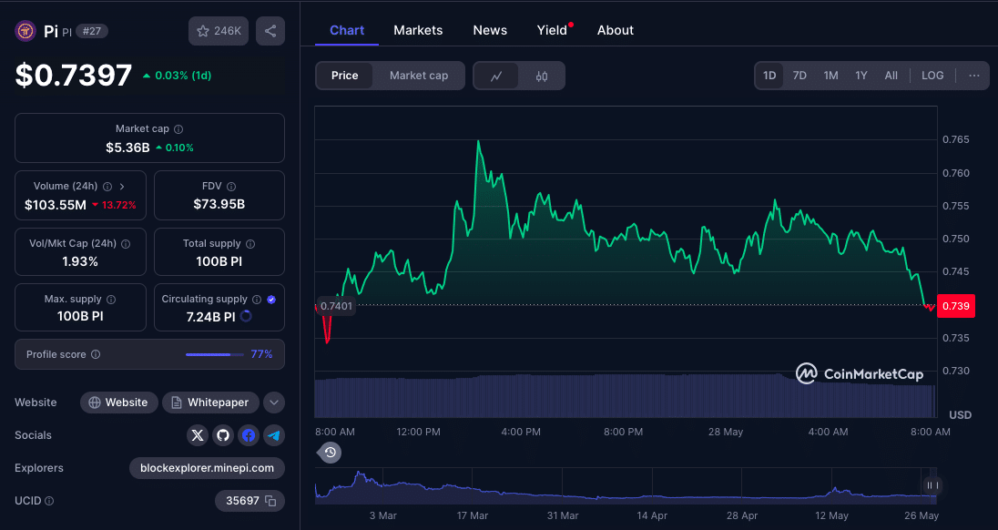This screenshot has width=998, height=530.
Task: Click the 17 Mar navigator date label
Action: (473, 515)
